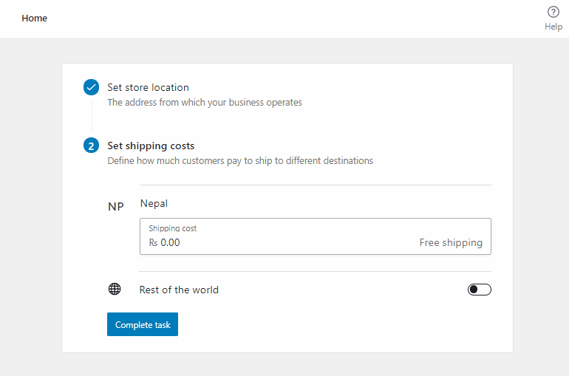Click the Help text label in header

tap(553, 27)
